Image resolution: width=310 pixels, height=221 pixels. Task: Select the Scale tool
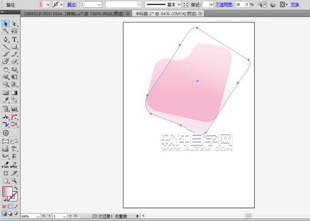pyautogui.click(x=14, y=70)
